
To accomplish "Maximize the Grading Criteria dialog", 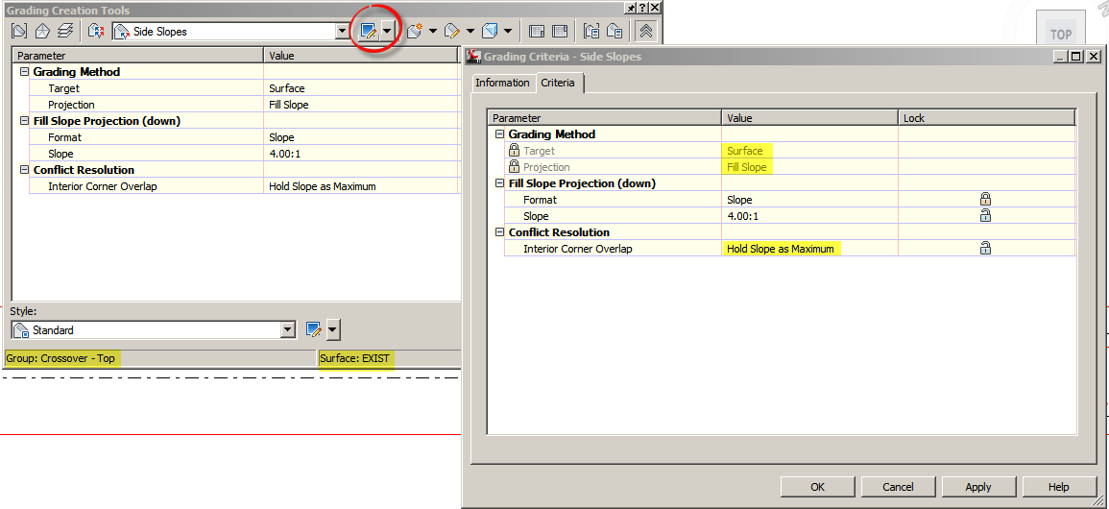I will pos(1076,57).
